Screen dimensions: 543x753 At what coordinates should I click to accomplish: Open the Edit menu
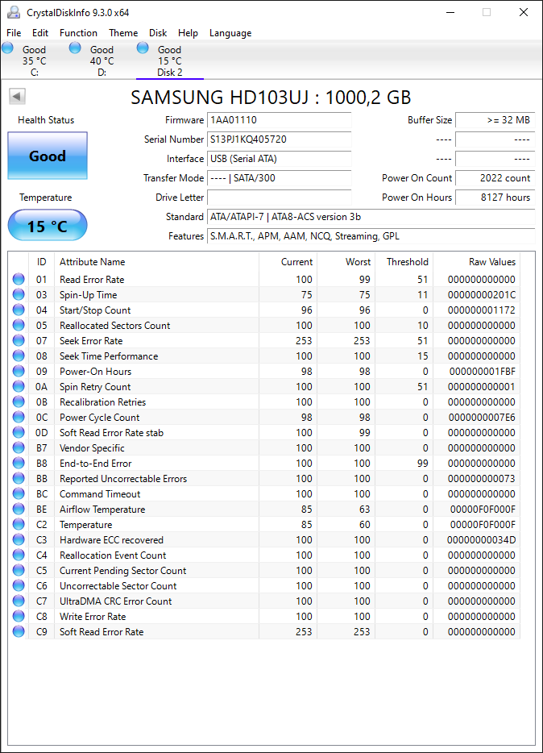(40, 33)
